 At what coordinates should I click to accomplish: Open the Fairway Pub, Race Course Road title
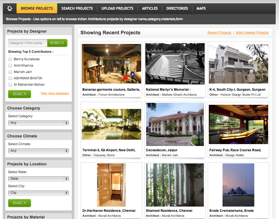coord(235,150)
